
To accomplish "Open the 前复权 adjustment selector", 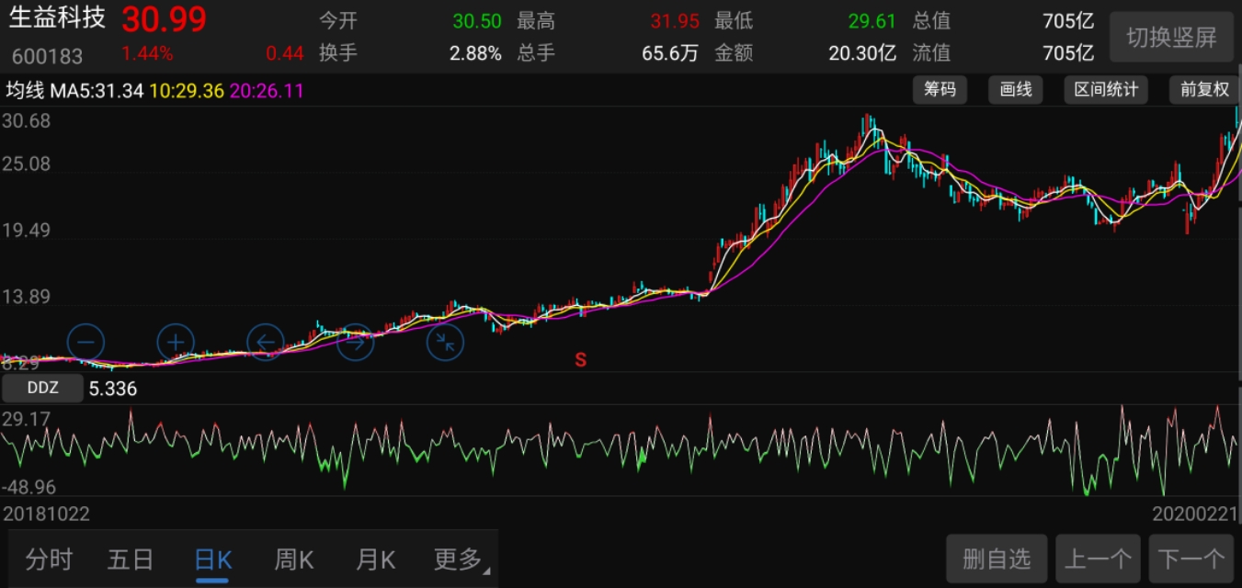I will pyautogui.click(x=1204, y=89).
